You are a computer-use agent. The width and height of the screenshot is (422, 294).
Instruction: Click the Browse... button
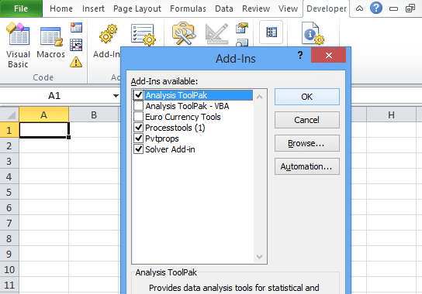point(307,143)
